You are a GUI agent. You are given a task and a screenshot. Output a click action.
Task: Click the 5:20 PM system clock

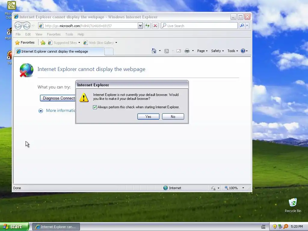pyautogui.click(x=297, y=227)
